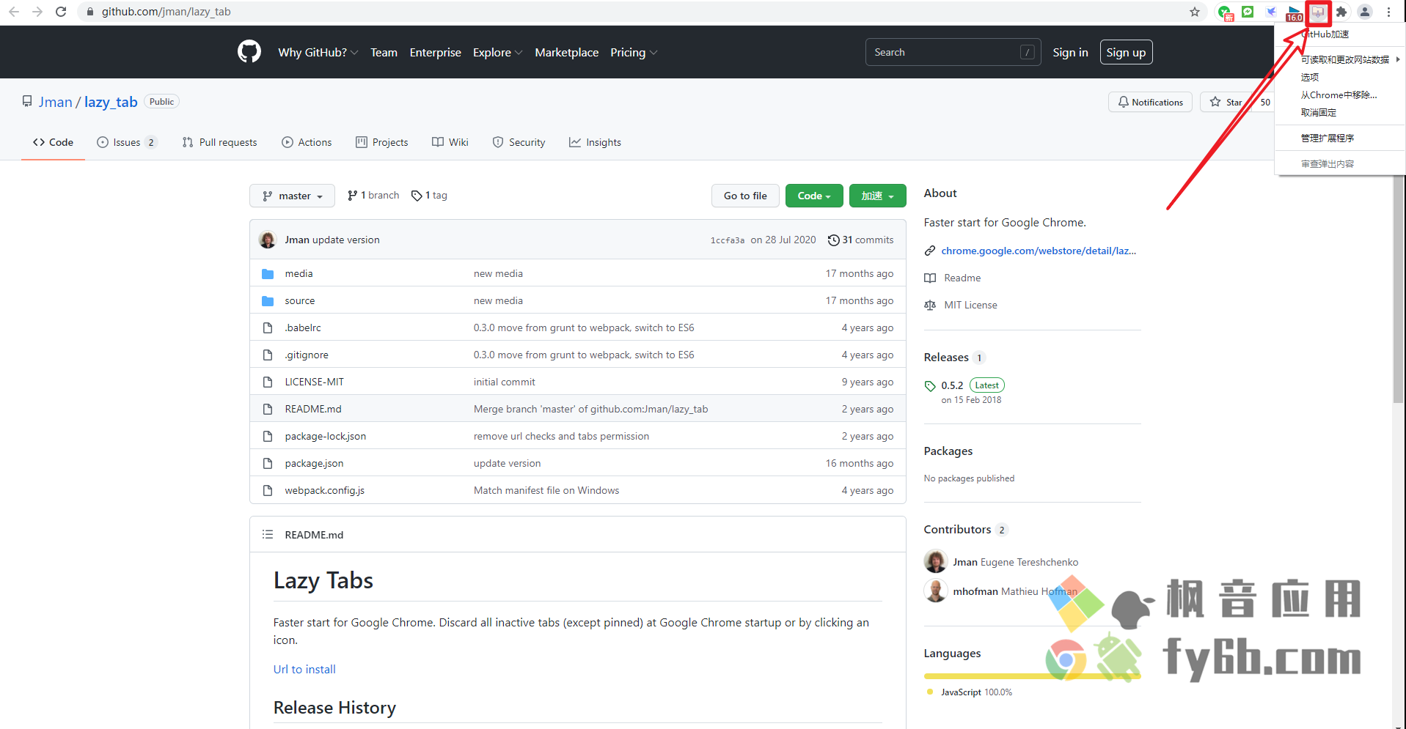1406x729 pixels.
Task: Reload the page with the refresh icon
Action: point(61,12)
